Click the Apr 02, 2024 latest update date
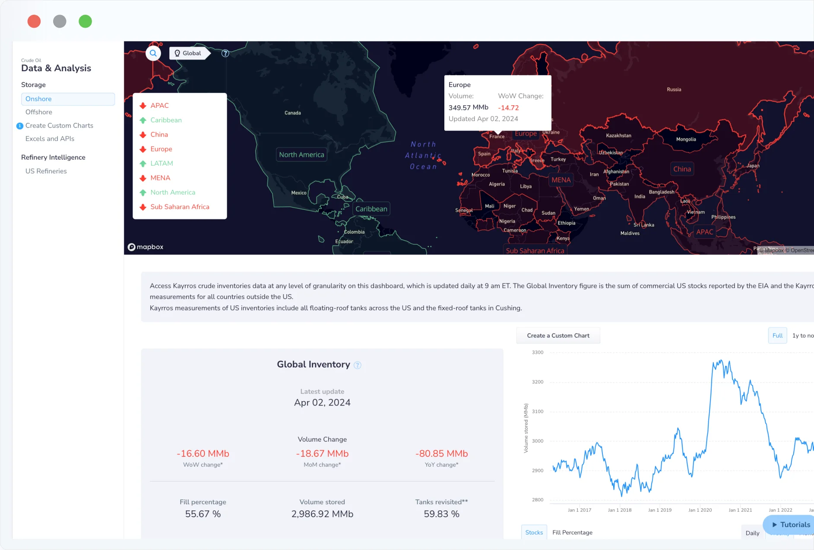This screenshot has height=550, width=814. [x=322, y=403]
